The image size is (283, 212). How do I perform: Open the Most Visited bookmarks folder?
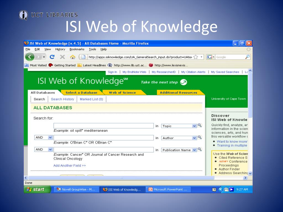[36, 65]
